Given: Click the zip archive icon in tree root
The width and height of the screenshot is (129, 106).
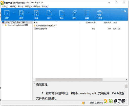Looking at the screenshot, I should coord(3,22).
